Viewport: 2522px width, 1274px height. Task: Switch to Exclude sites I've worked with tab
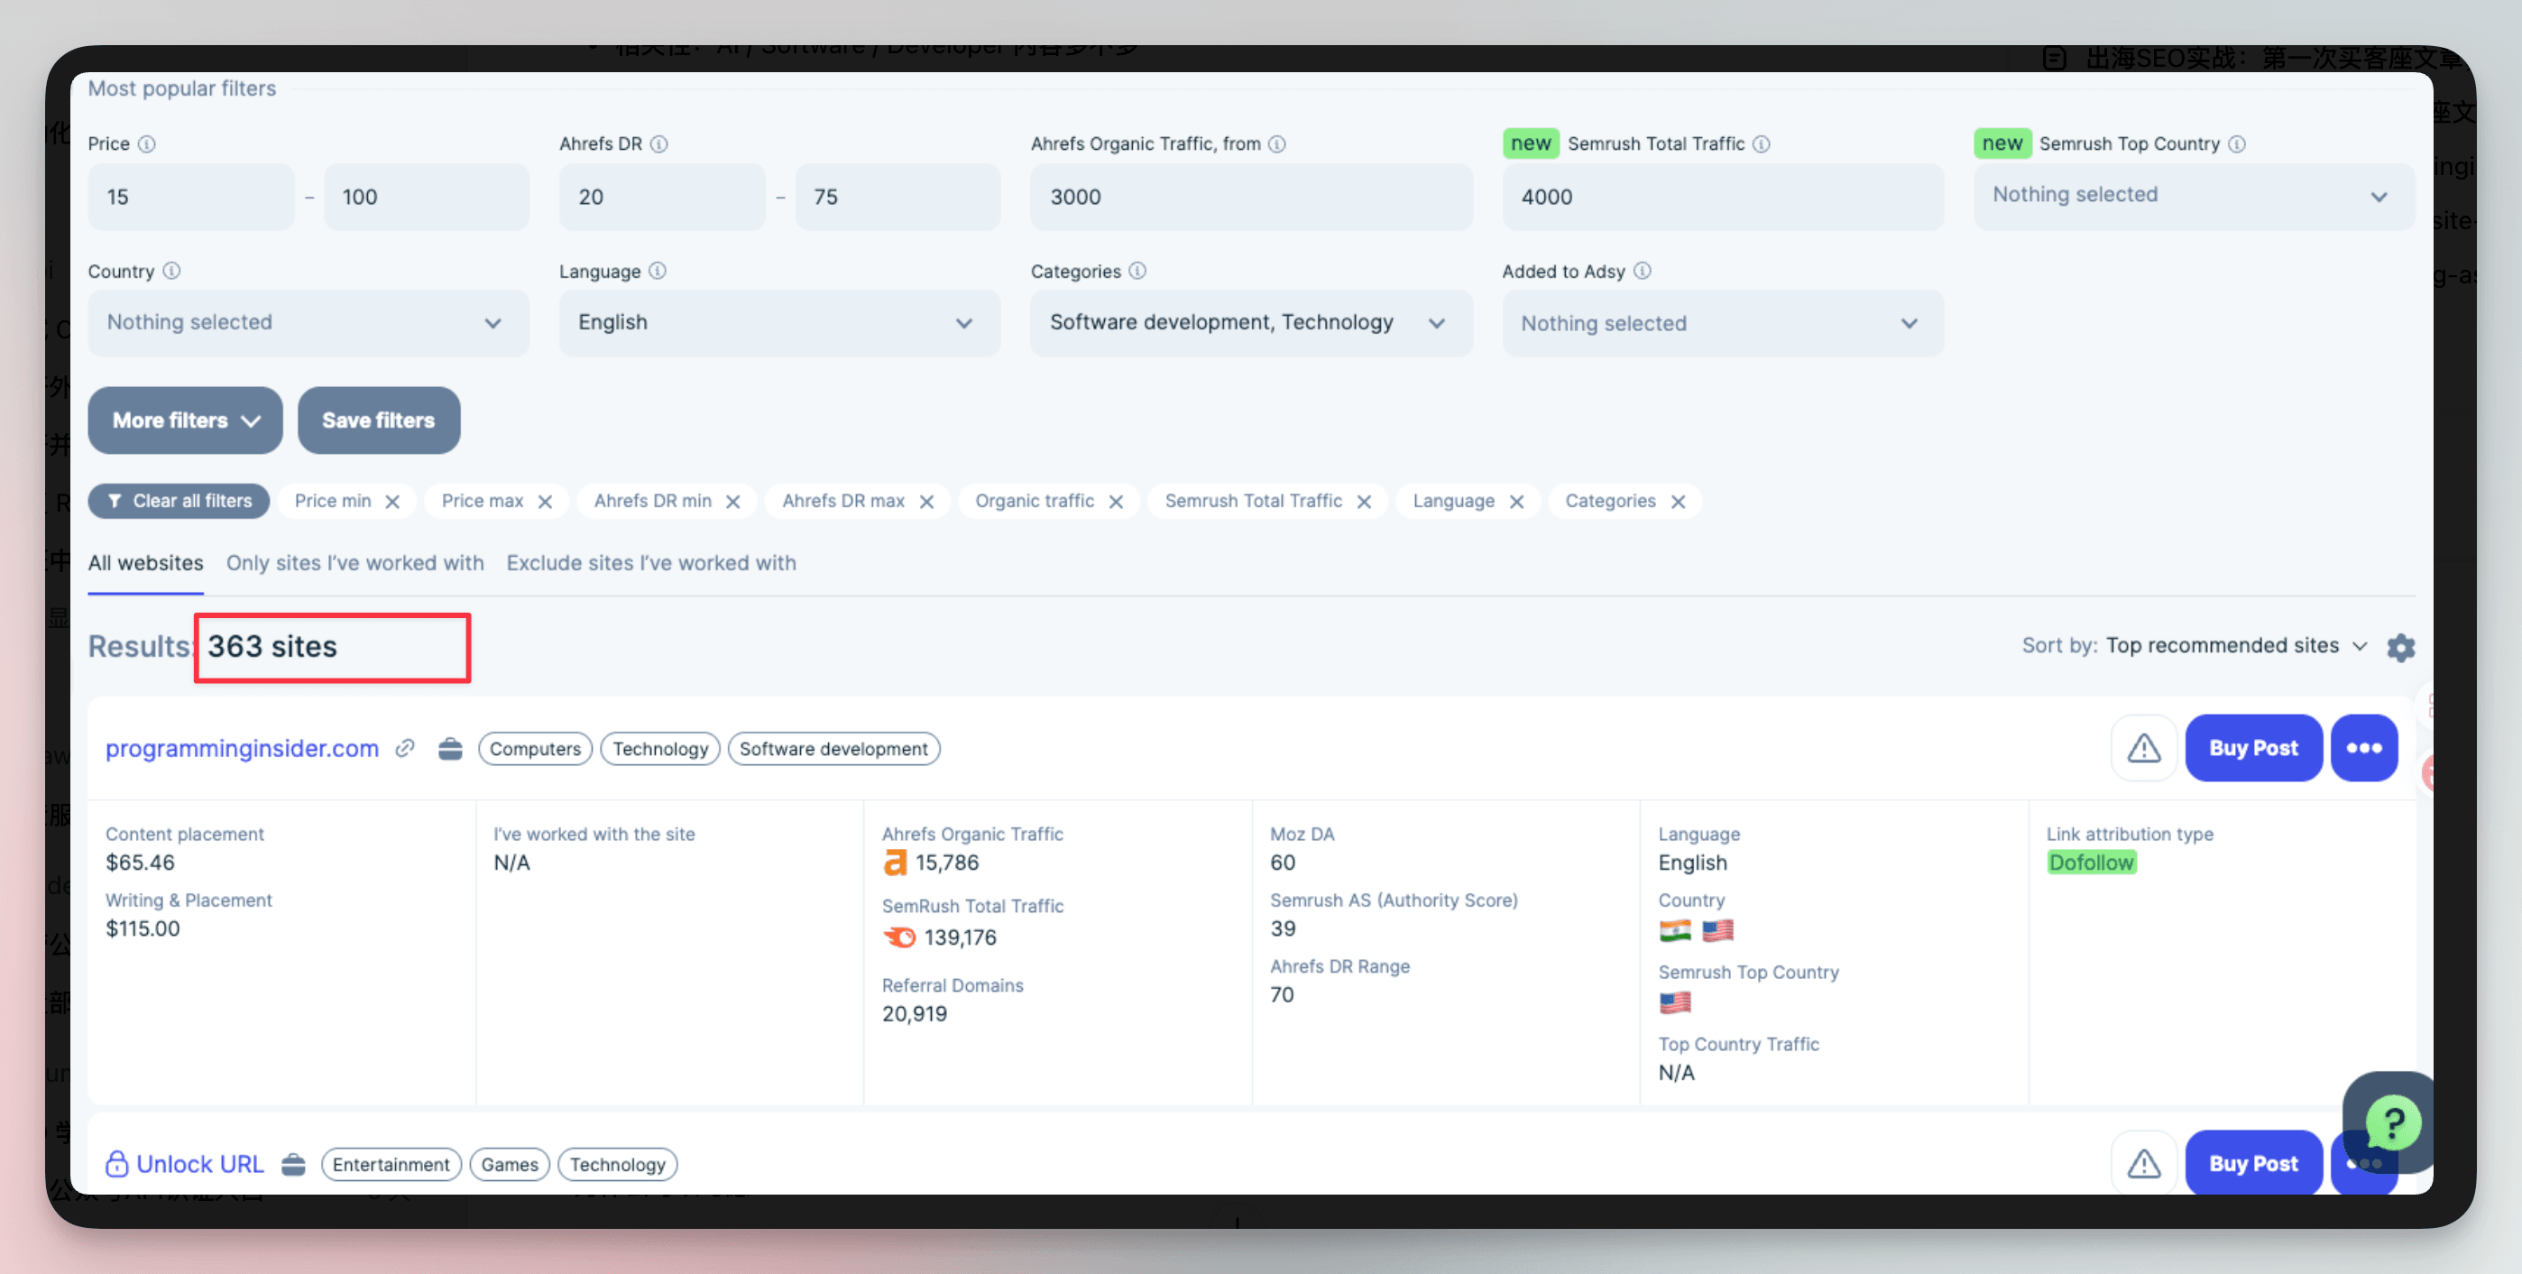pos(651,564)
